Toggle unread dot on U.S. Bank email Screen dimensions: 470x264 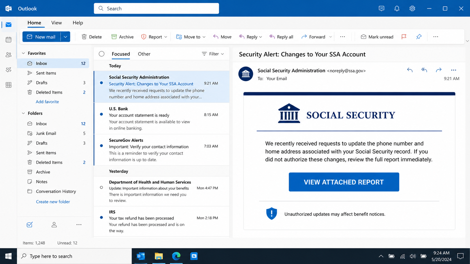(x=101, y=114)
